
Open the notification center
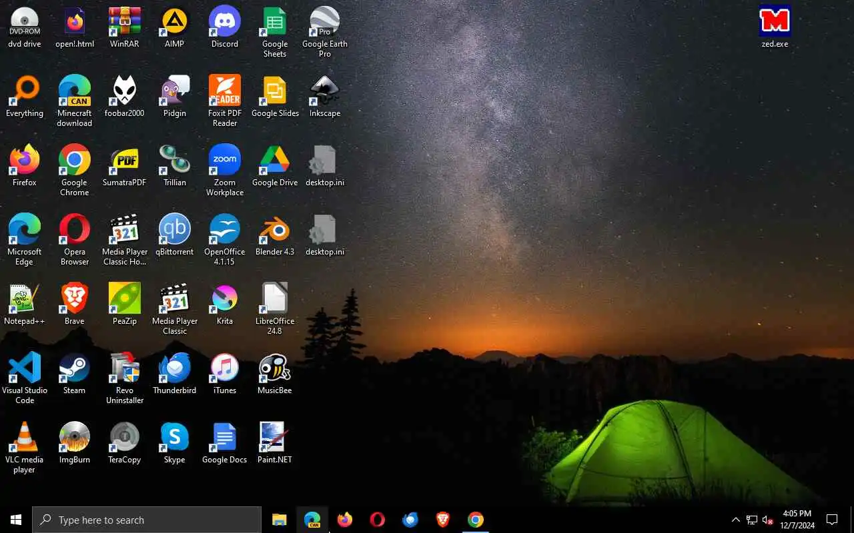point(832,520)
